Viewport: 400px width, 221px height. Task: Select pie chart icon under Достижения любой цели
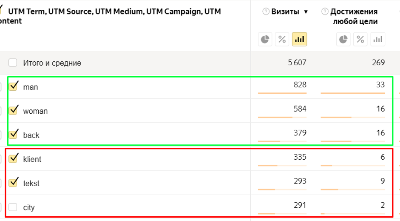pyautogui.click(x=343, y=39)
